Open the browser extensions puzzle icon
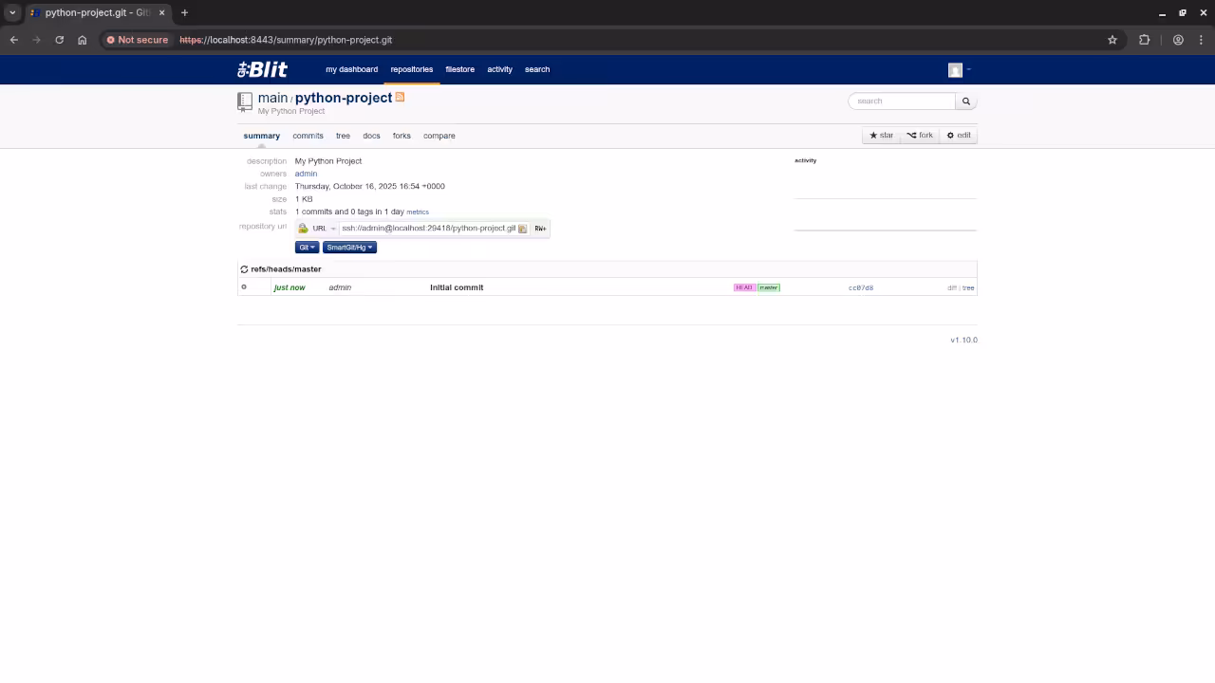 1144,40
